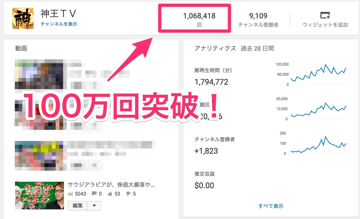Click the 1,068,418 total views counter
Image resolution: width=360 pixels, height=219 pixels.
click(199, 16)
